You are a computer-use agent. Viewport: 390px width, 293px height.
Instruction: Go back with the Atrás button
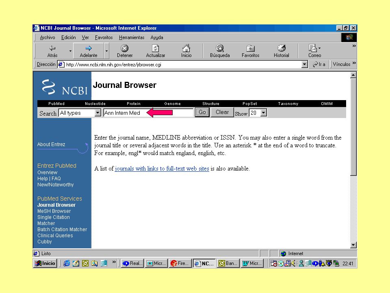click(x=52, y=51)
